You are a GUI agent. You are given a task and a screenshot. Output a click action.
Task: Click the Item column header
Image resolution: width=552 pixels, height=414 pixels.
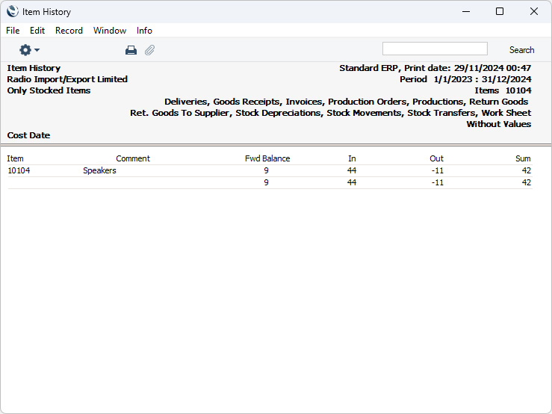(x=15, y=158)
